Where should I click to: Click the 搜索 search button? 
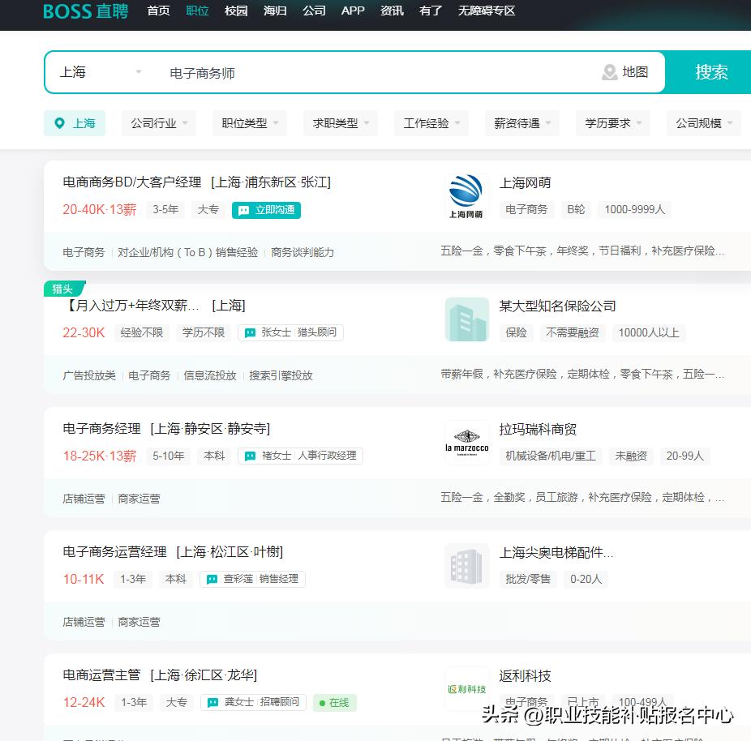point(711,72)
